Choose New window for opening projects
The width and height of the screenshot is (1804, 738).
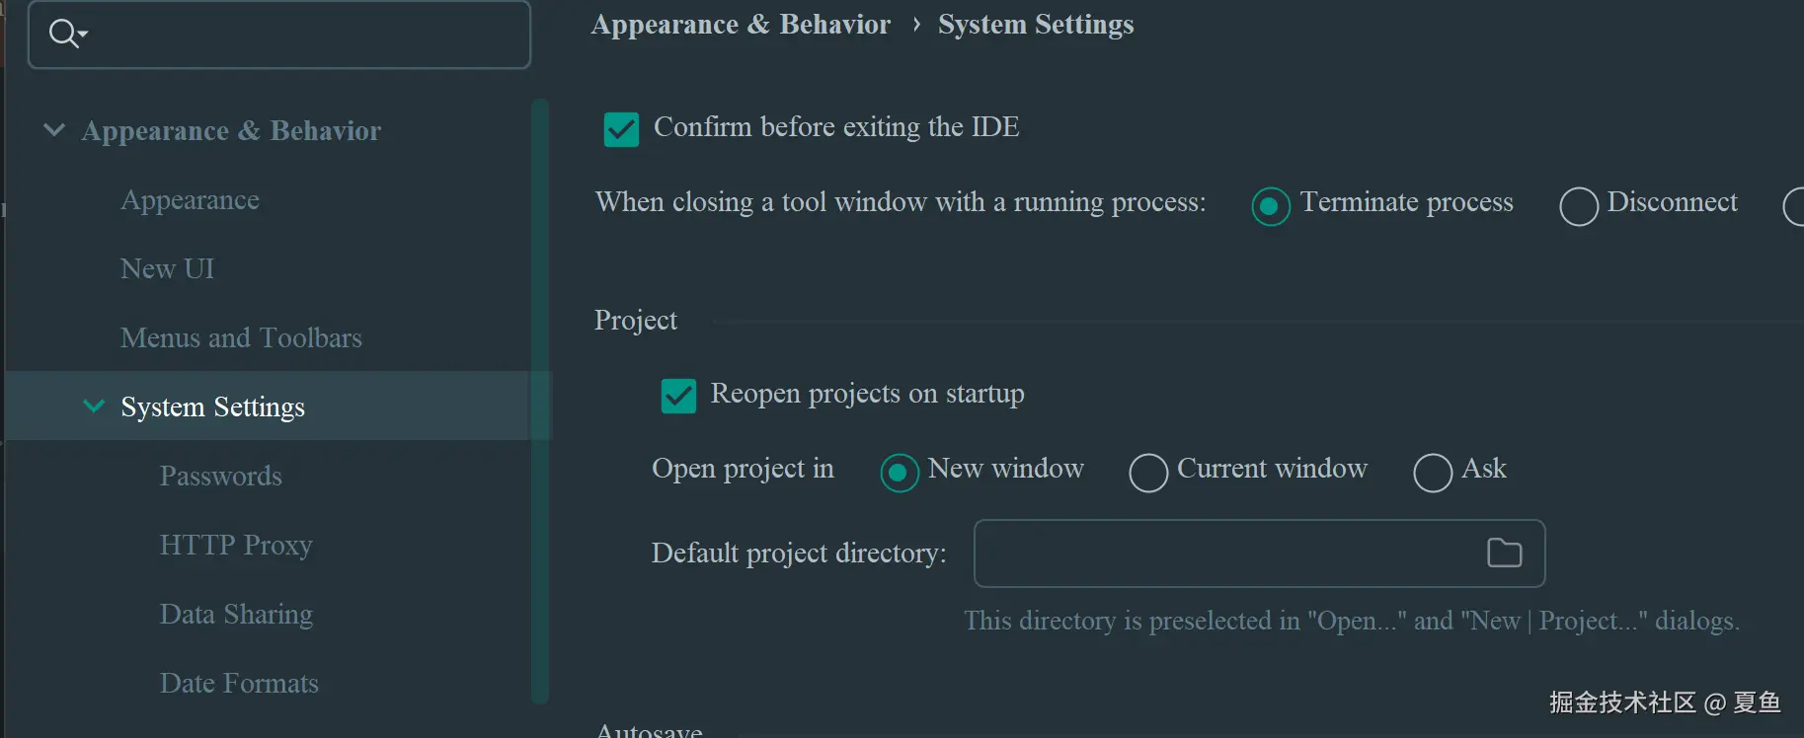tap(899, 473)
